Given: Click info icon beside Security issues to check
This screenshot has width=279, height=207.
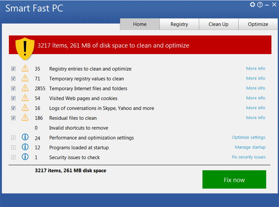Looking at the screenshot, I should tap(25, 157).
